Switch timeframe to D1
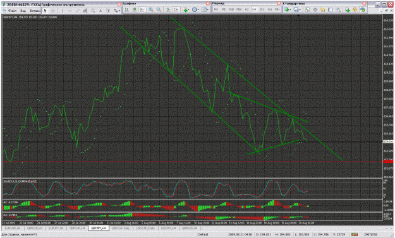Screen dimensions: 395x238 262,9
